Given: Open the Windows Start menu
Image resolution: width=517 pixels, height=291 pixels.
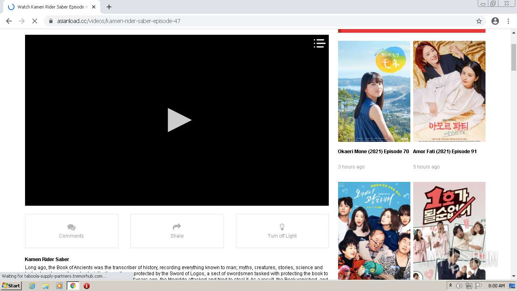Looking at the screenshot, I should click(11, 286).
